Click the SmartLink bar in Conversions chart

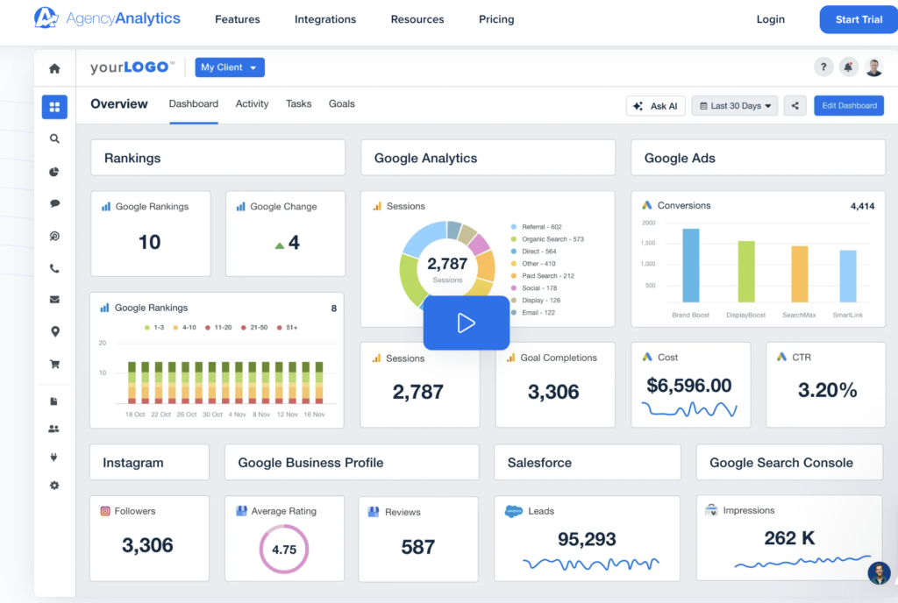(848, 276)
